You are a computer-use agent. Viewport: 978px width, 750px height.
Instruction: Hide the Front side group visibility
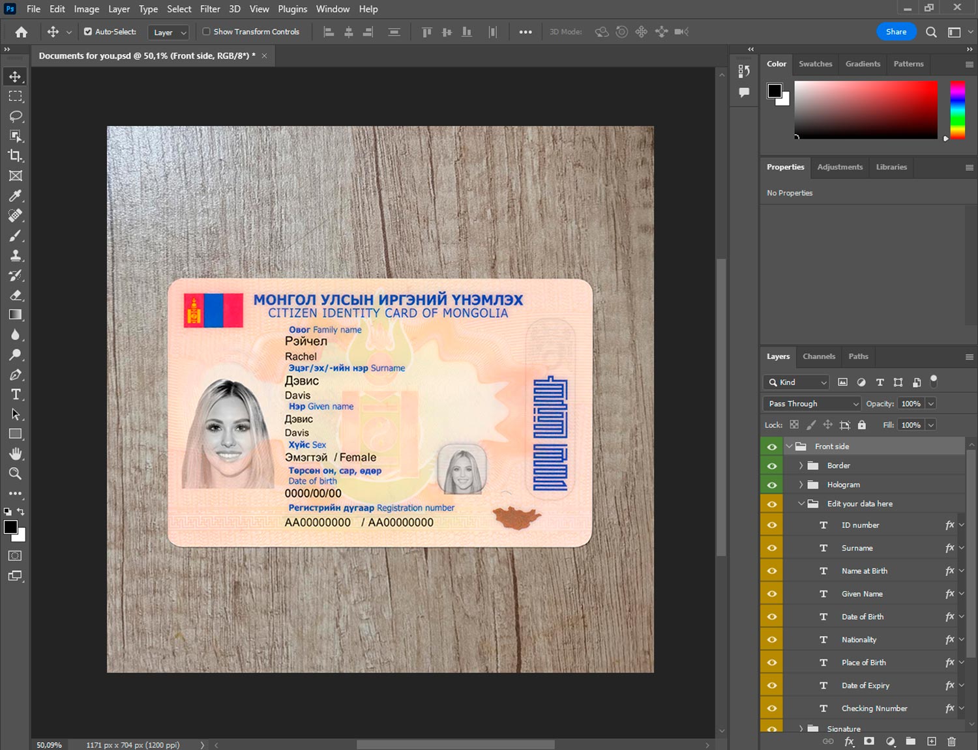pyautogui.click(x=772, y=446)
